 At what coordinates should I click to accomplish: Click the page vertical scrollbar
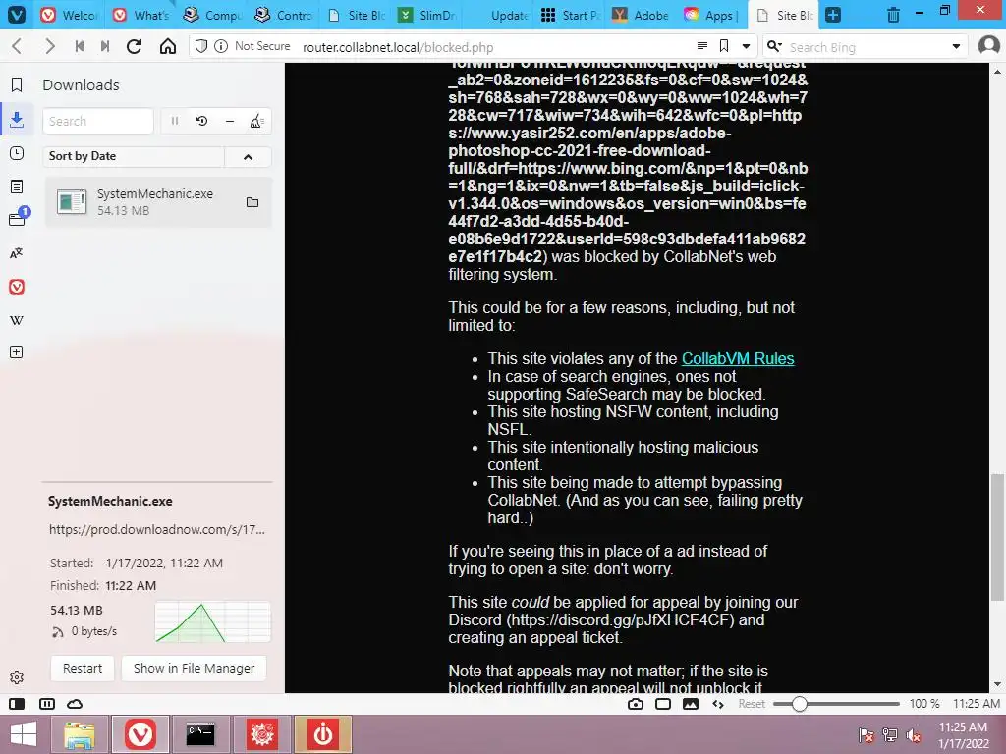pos(997,537)
